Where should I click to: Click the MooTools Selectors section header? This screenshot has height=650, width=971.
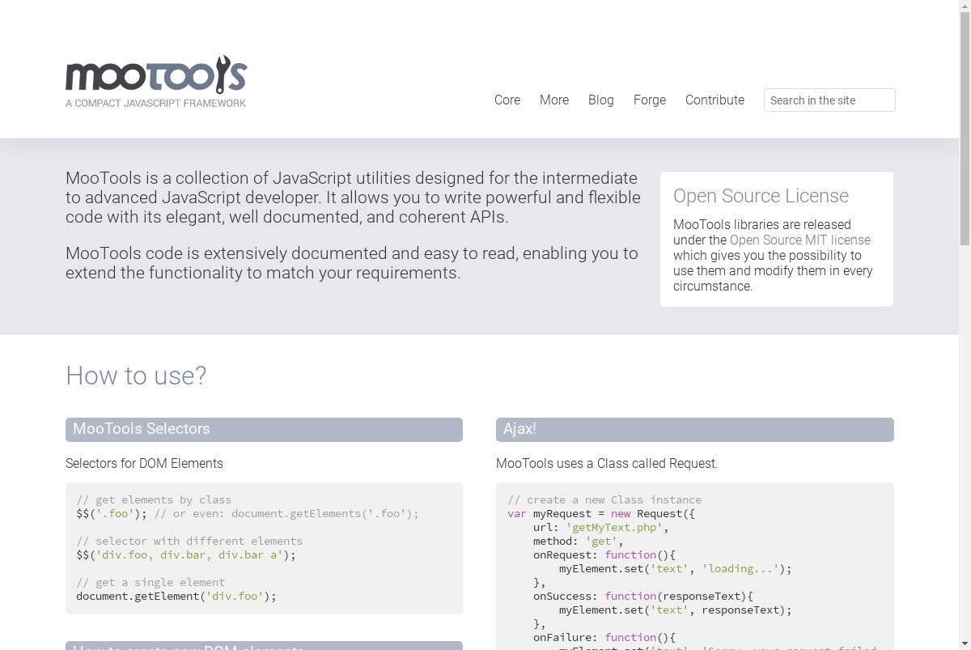264,430
